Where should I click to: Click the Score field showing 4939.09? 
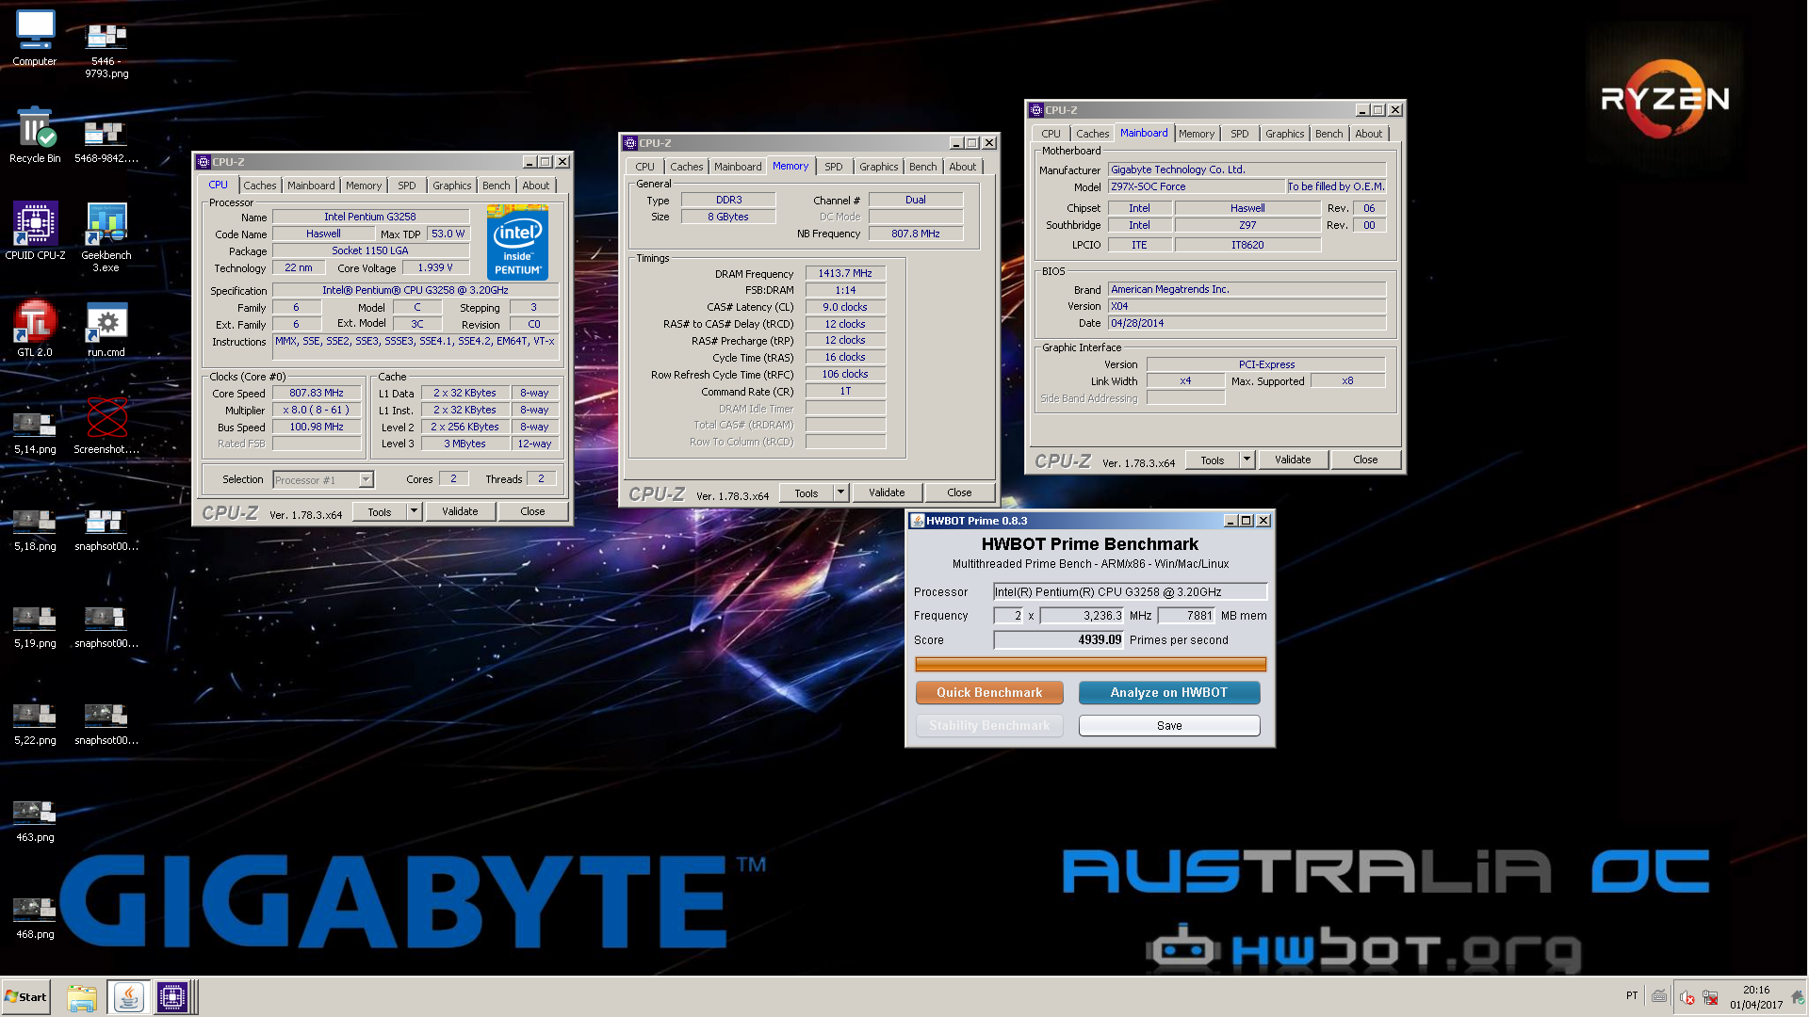[x=1059, y=639]
